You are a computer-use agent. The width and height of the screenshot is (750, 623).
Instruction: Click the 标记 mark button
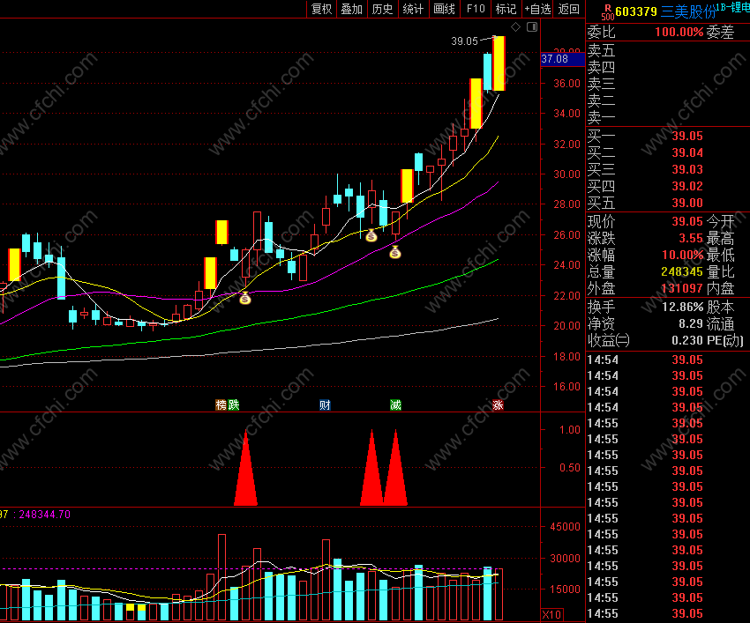click(x=506, y=9)
